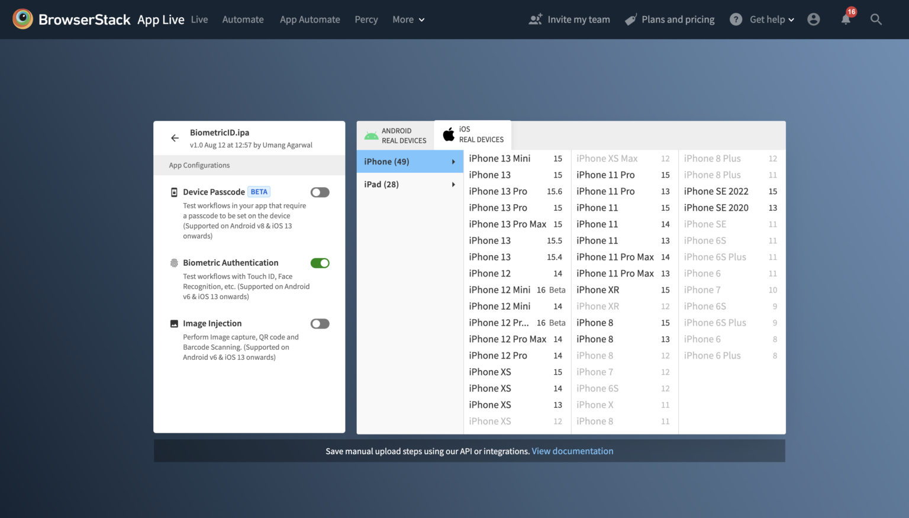
Task: Click the user account profile icon
Action: coord(814,20)
